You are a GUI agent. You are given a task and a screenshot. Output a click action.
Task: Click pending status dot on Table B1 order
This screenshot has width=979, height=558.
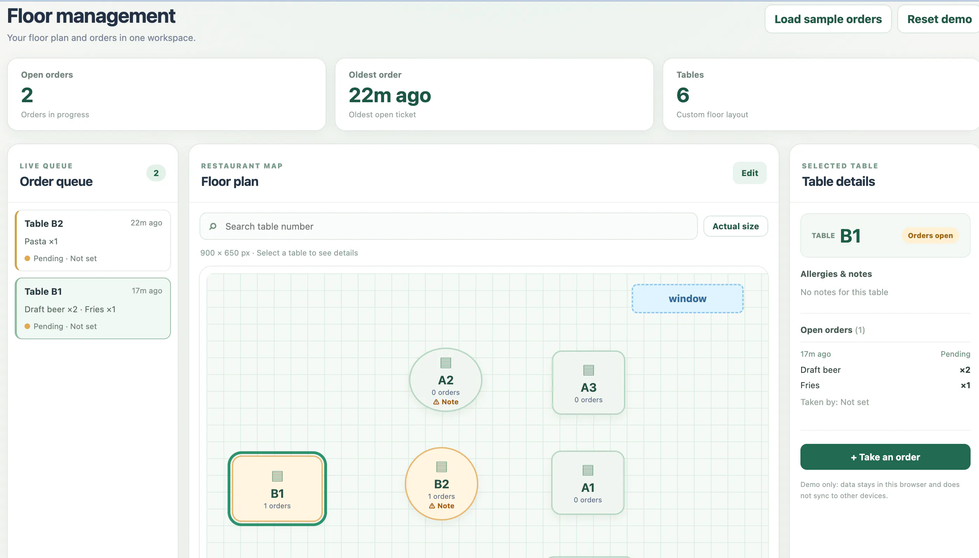click(x=27, y=326)
